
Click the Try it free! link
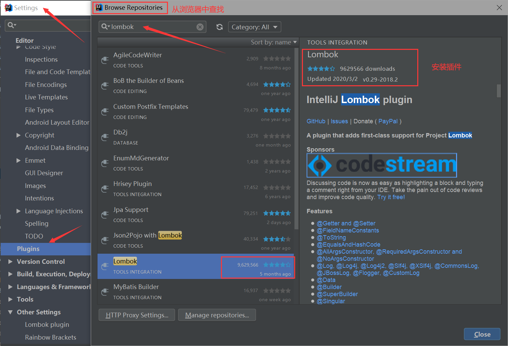[391, 197]
